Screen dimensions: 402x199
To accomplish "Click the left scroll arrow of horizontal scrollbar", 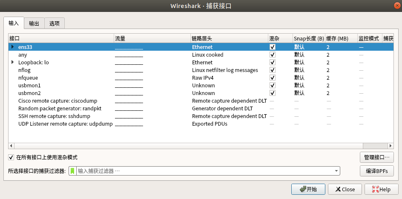I will (11, 146).
